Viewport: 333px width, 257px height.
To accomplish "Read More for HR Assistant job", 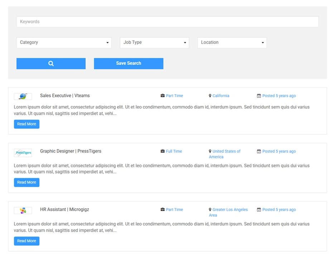I will [26, 241].
